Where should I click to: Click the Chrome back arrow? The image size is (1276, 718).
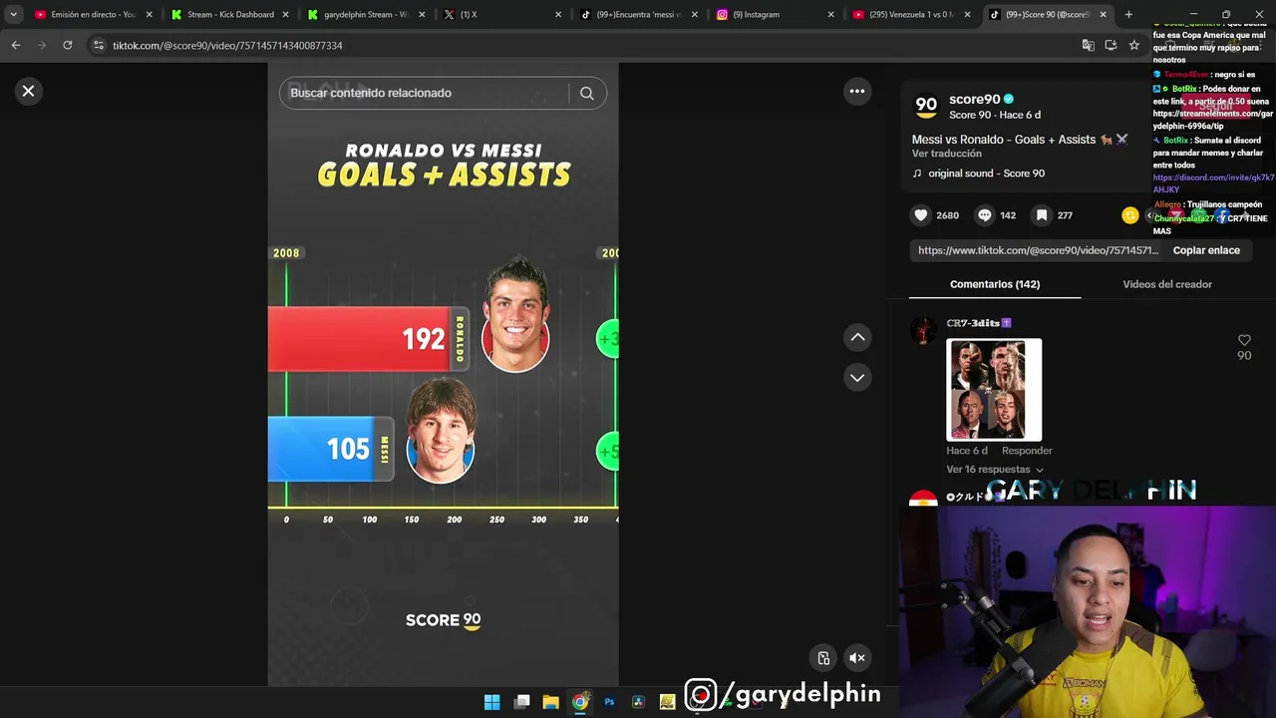tap(16, 45)
